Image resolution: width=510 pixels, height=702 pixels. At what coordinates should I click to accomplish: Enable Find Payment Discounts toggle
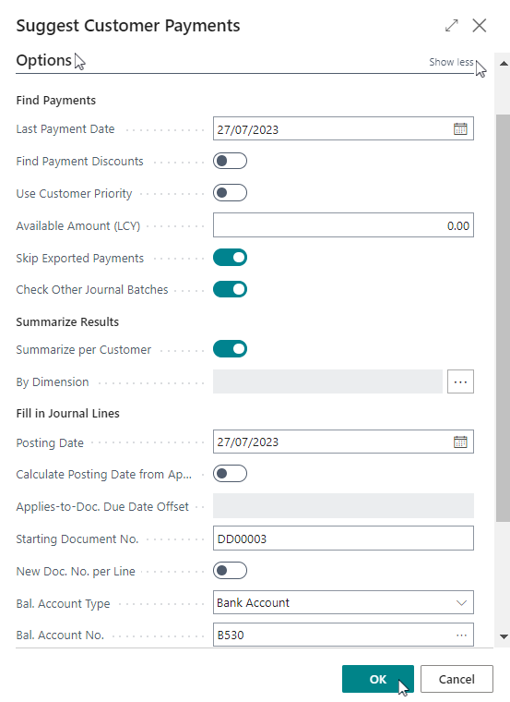tap(230, 161)
